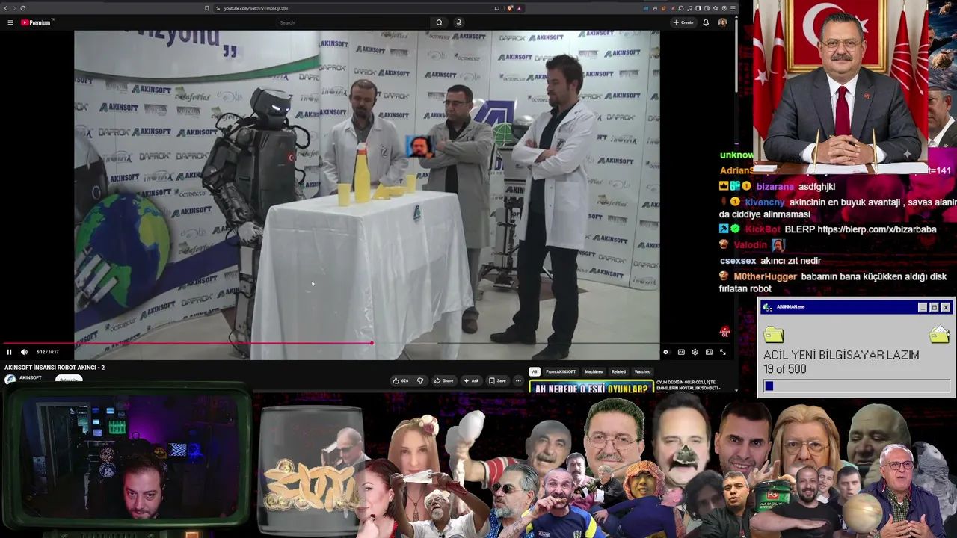Click the chat username kivancny
The image size is (957, 538).
pyautogui.click(x=764, y=202)
